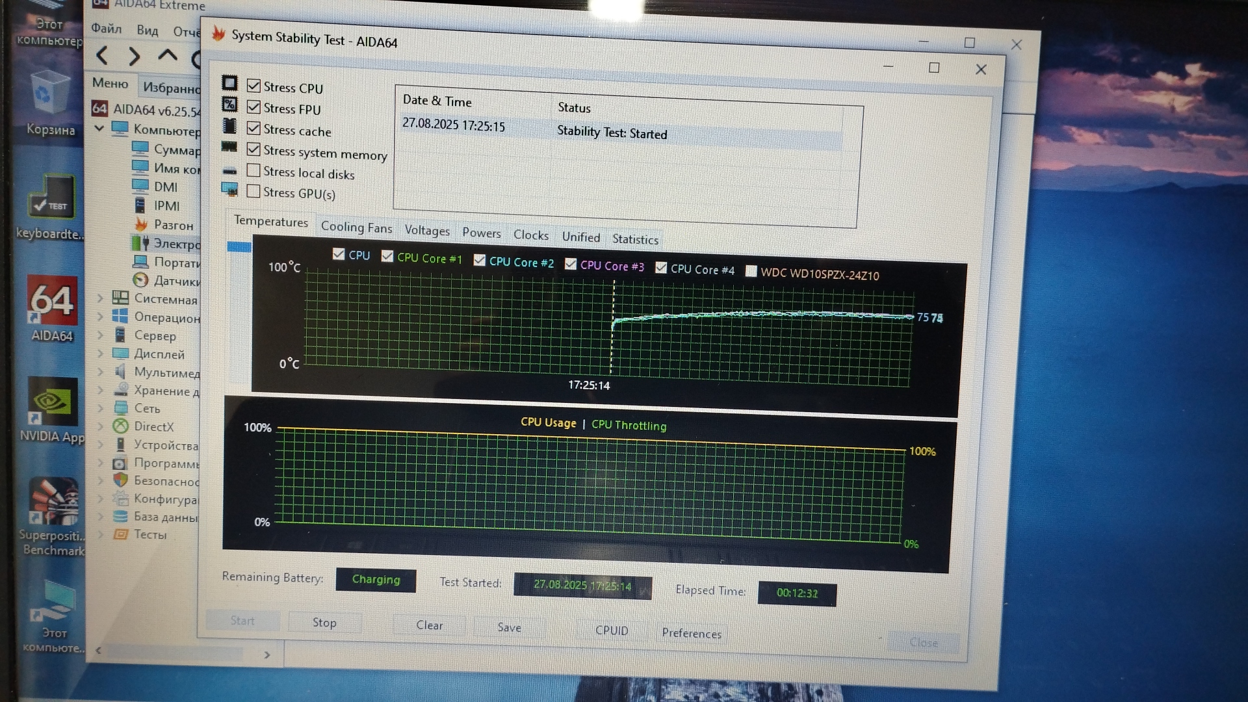Screen dimensions: 1248x702
Task: Expand the Системная плата tree node
Action: [x=100, y=298]
